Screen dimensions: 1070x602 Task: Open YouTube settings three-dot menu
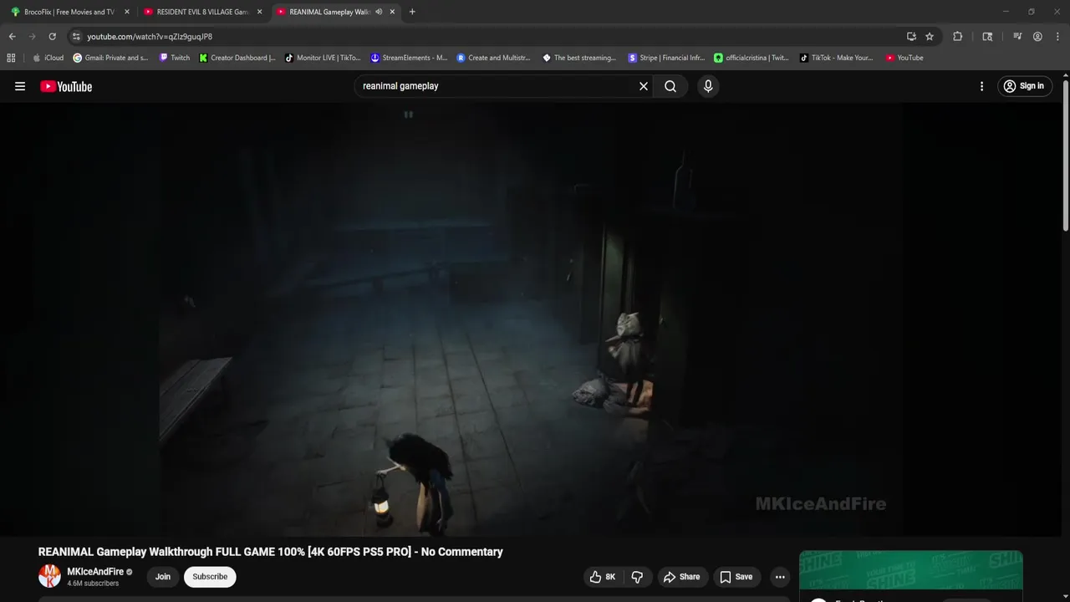click(981, 86)
